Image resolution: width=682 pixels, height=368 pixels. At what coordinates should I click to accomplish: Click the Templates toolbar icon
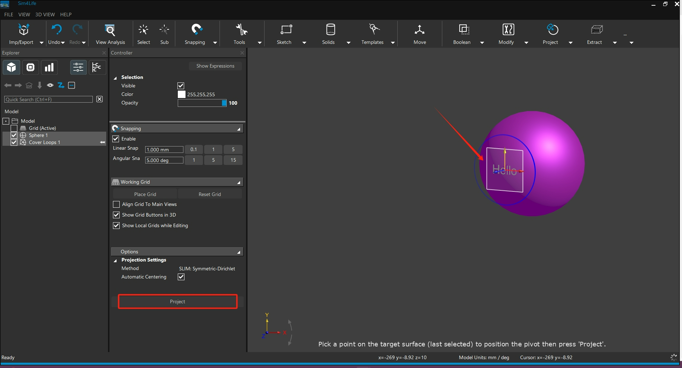click(374, 30)
